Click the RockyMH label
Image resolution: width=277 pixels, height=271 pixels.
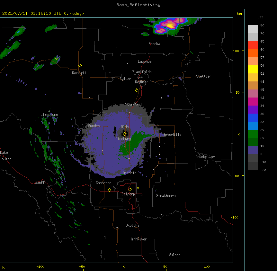pos(79,73)
